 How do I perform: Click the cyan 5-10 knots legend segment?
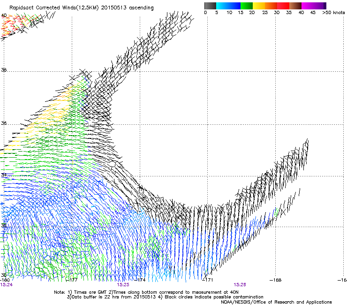click(x=222, y=6)
